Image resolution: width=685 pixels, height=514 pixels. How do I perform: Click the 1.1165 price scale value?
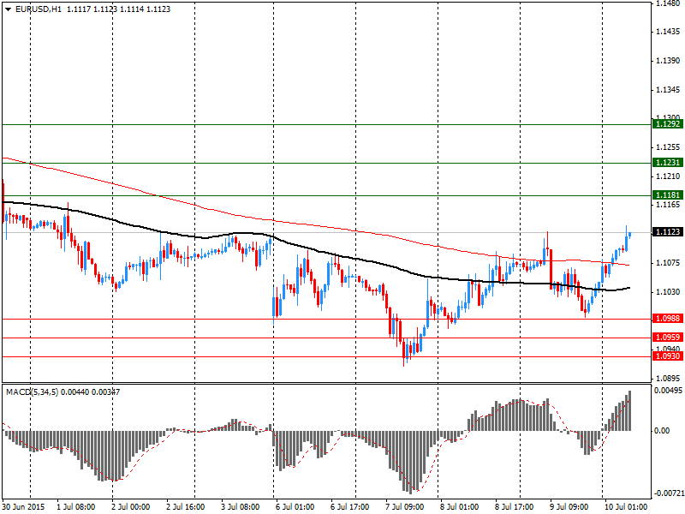point(669,205)
